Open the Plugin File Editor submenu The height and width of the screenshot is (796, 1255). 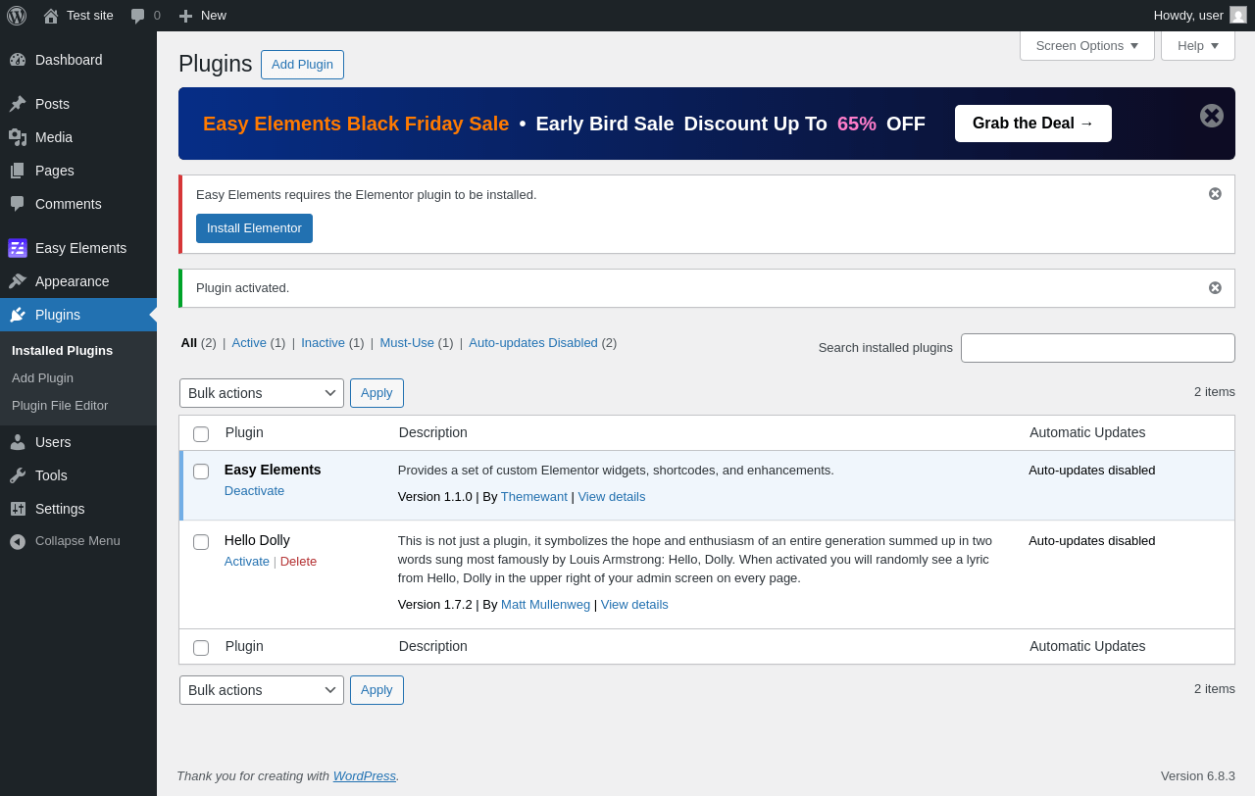(60, 405)
